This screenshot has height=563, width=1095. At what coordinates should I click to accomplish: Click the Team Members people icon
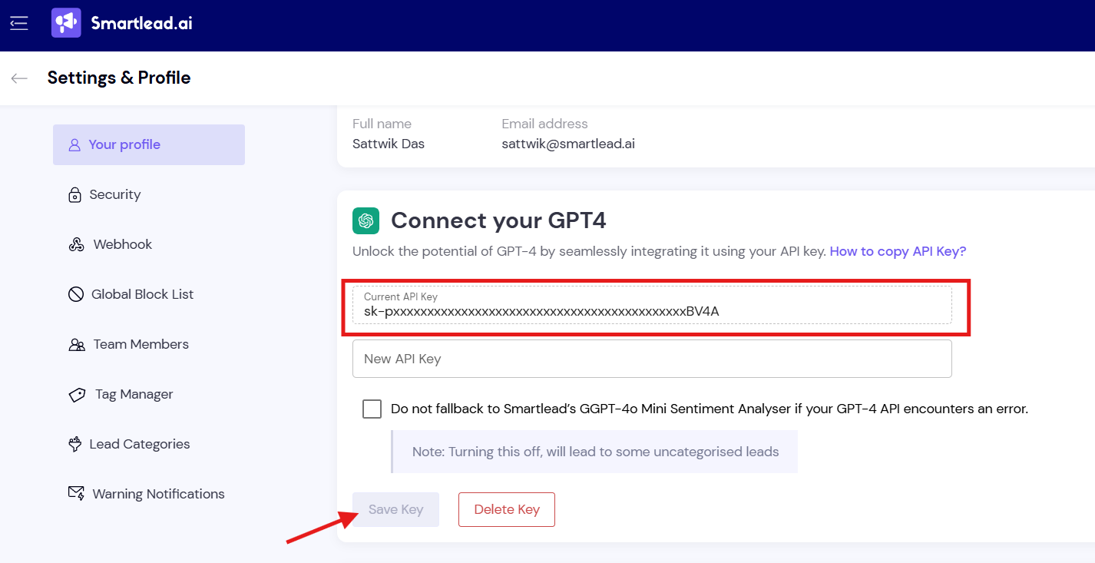coord(77,345)
